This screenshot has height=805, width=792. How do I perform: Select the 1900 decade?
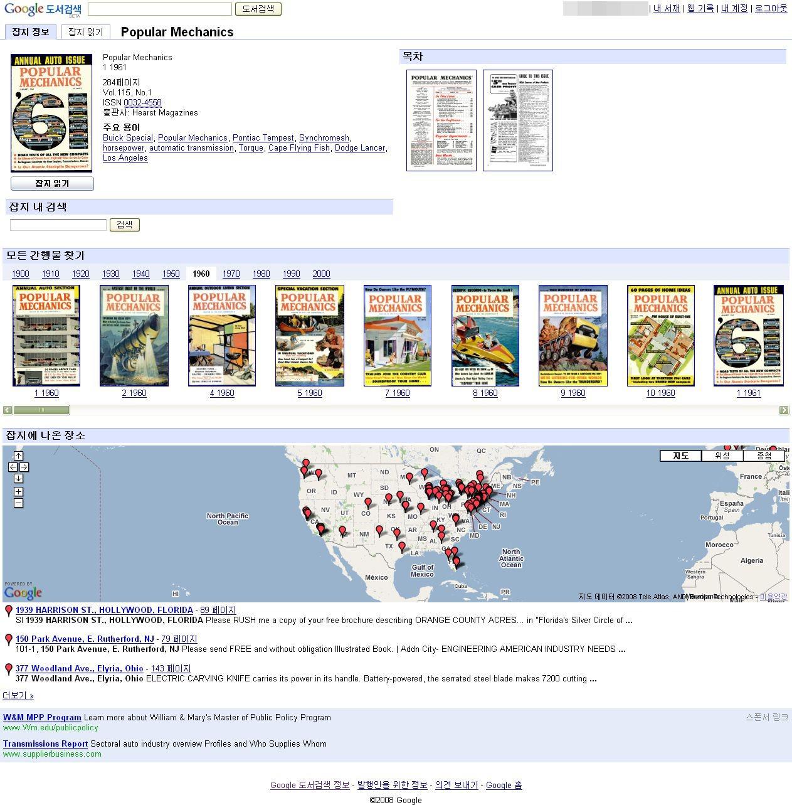(21, 274)
